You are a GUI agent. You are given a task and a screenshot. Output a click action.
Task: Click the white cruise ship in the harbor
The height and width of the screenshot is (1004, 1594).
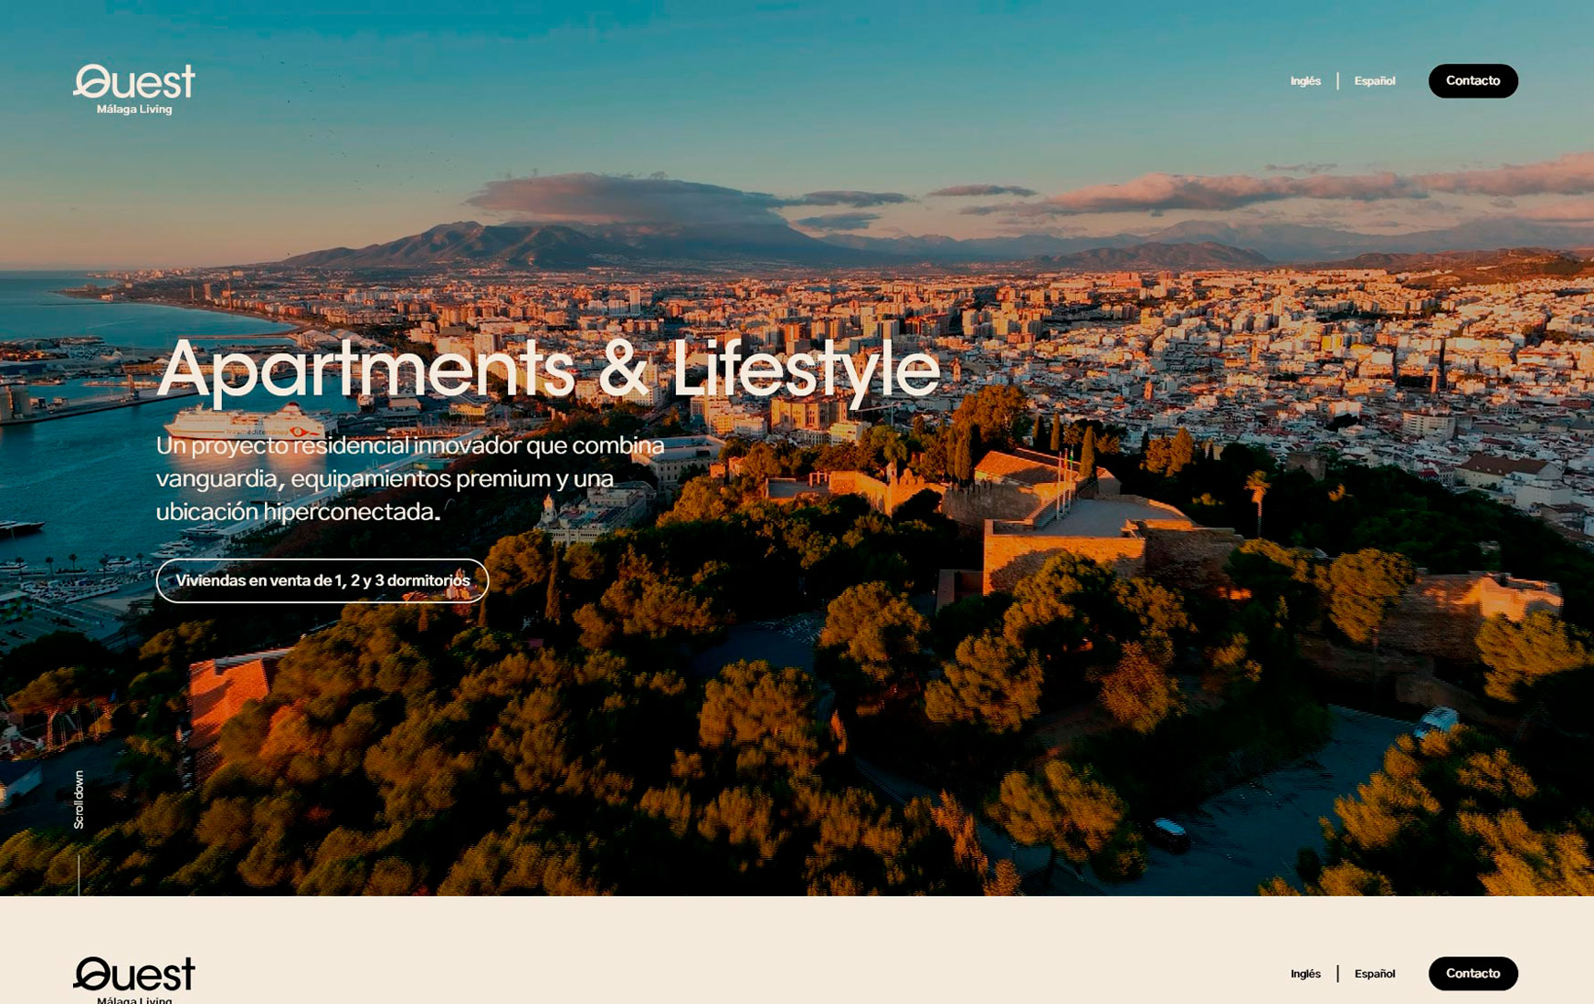point(245,424)
